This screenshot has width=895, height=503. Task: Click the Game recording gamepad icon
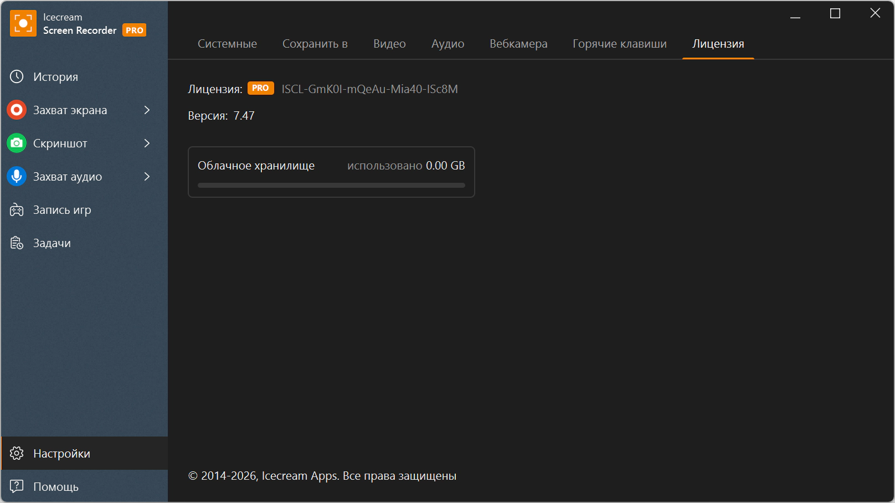pos(17,210)
